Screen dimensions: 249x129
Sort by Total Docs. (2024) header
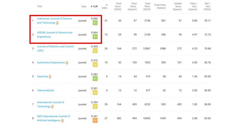pos(117,6)
